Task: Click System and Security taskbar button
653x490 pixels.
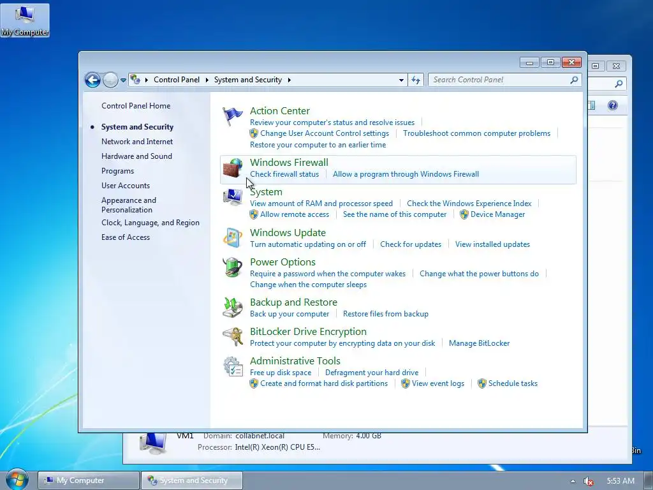Action: [191, 480]
